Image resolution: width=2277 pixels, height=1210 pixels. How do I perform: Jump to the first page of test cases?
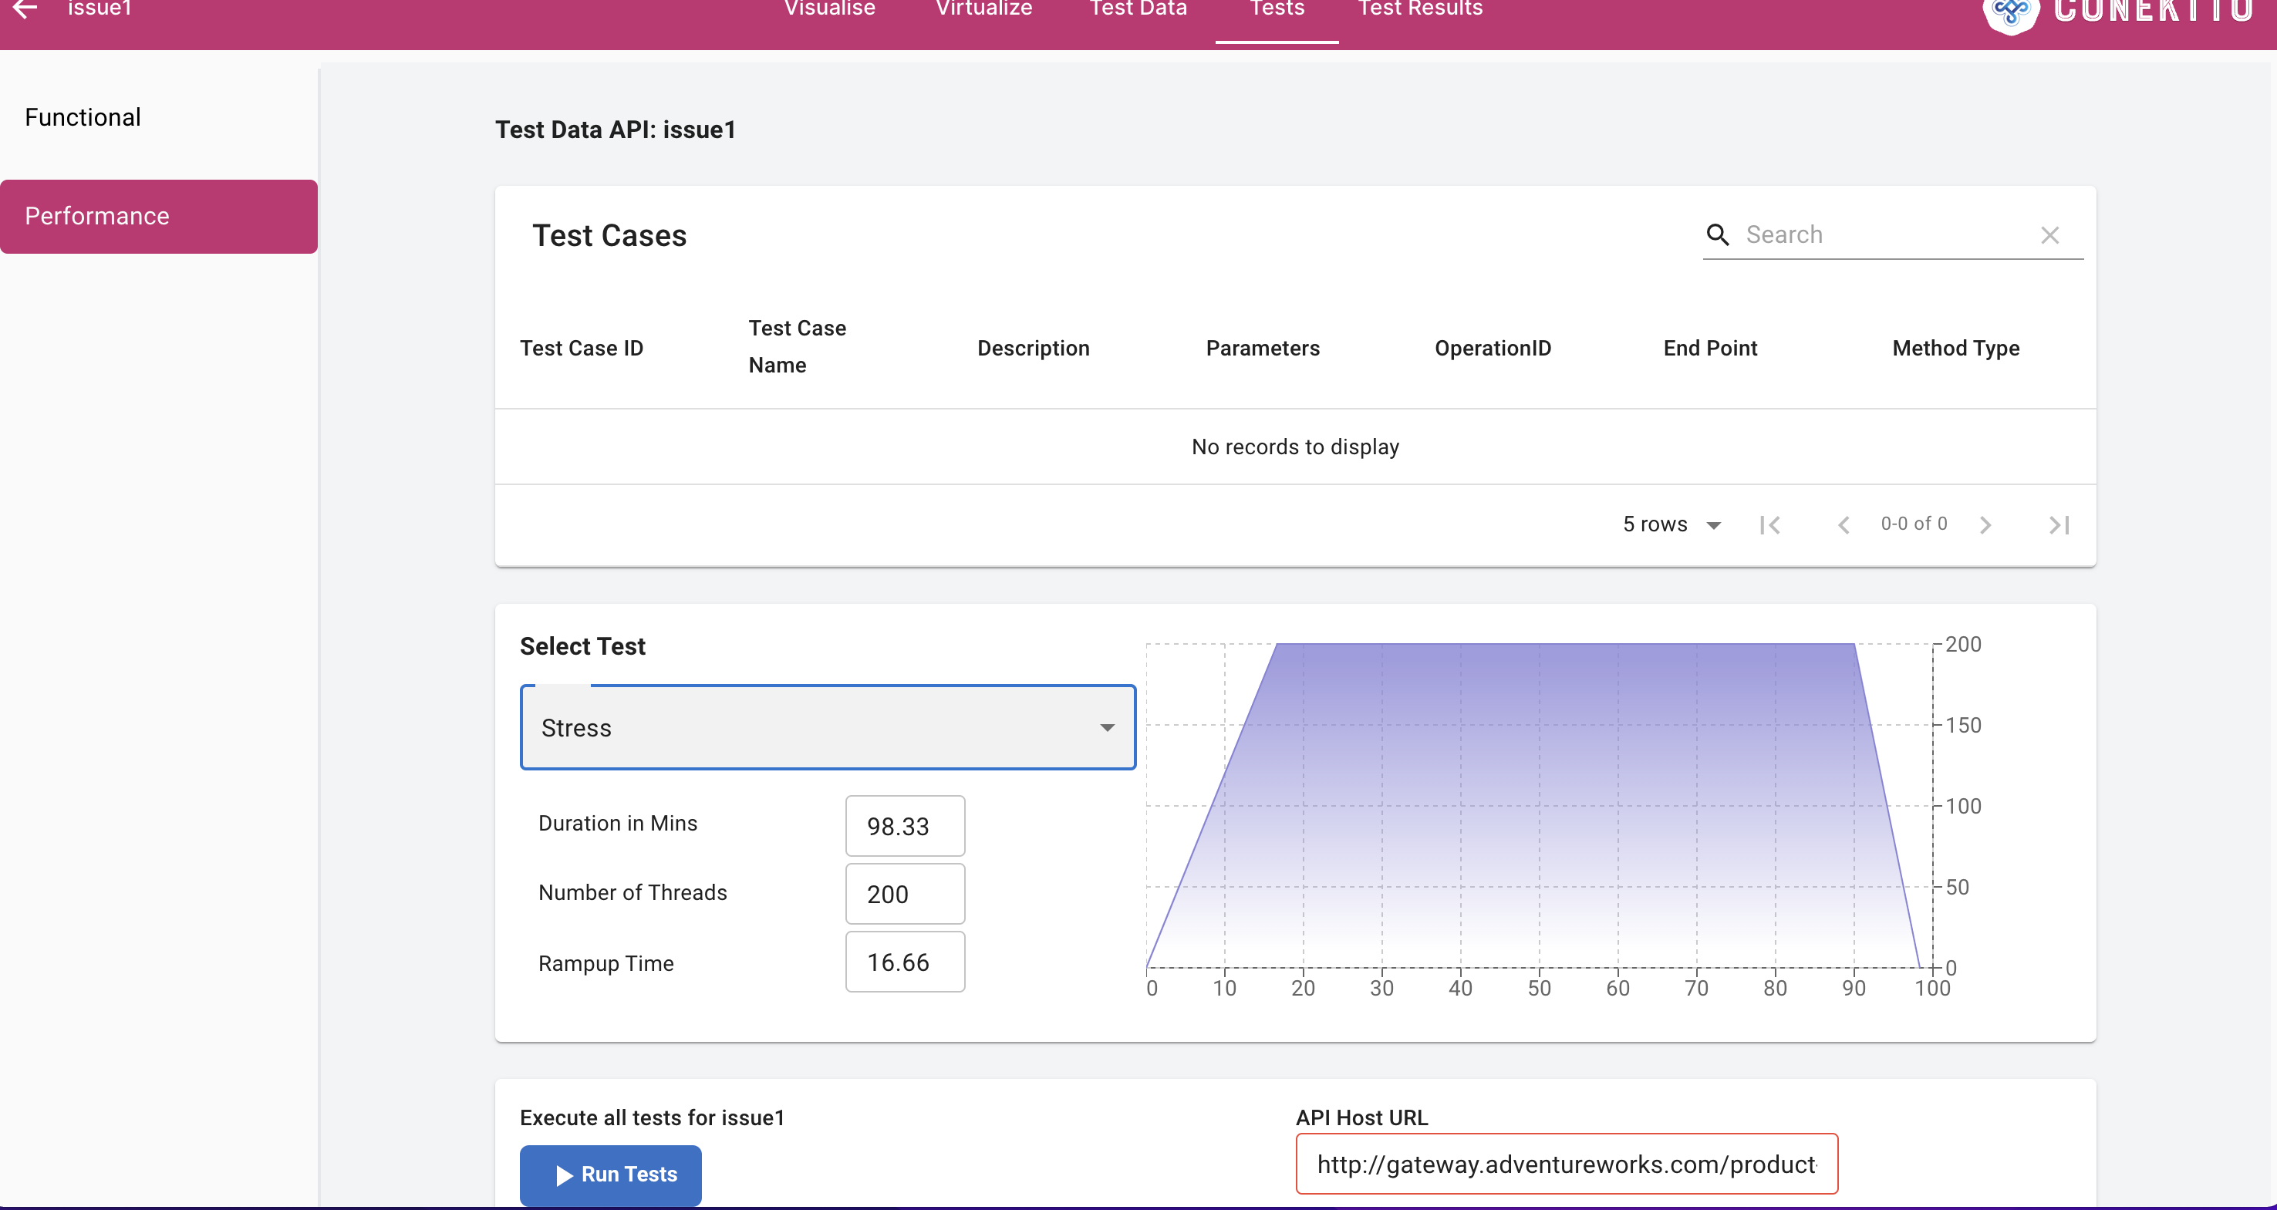point(1769,525)
